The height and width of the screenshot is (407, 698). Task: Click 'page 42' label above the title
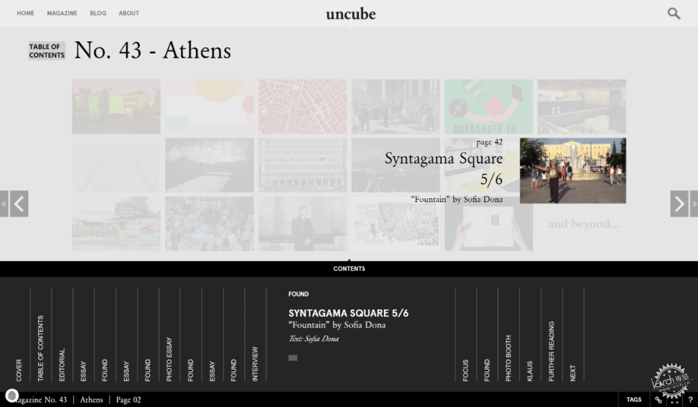489,142
